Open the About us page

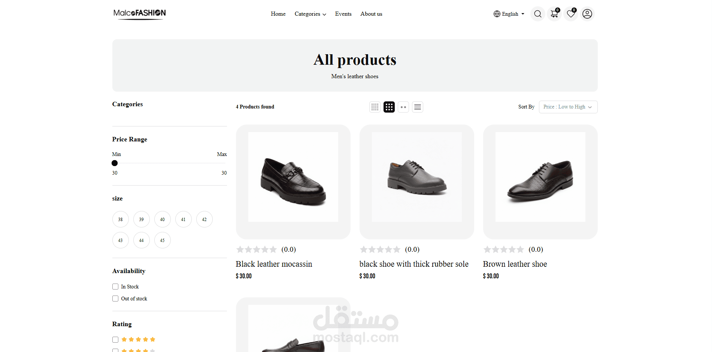(371, 14)
